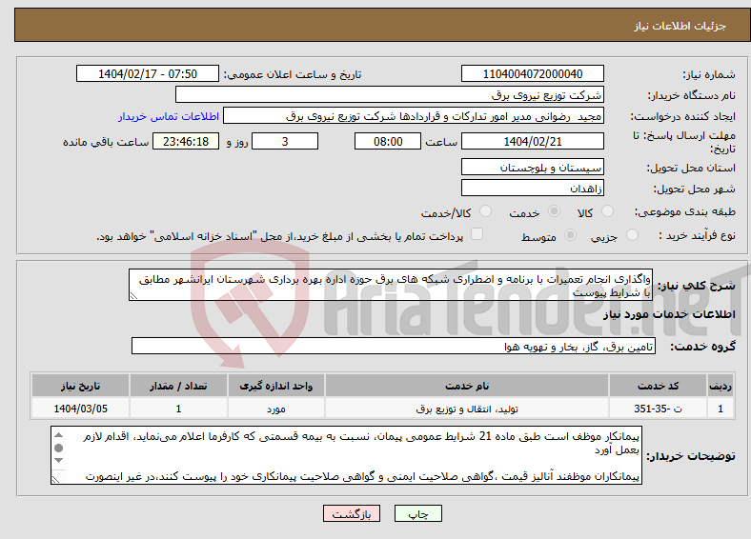
Task: Click the remaining days field showing 3
Action: tap(285, 141)
